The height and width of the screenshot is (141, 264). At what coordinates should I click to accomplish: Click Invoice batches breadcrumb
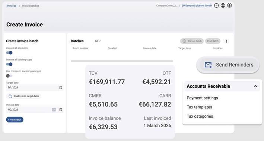click(x=31, y=6)
